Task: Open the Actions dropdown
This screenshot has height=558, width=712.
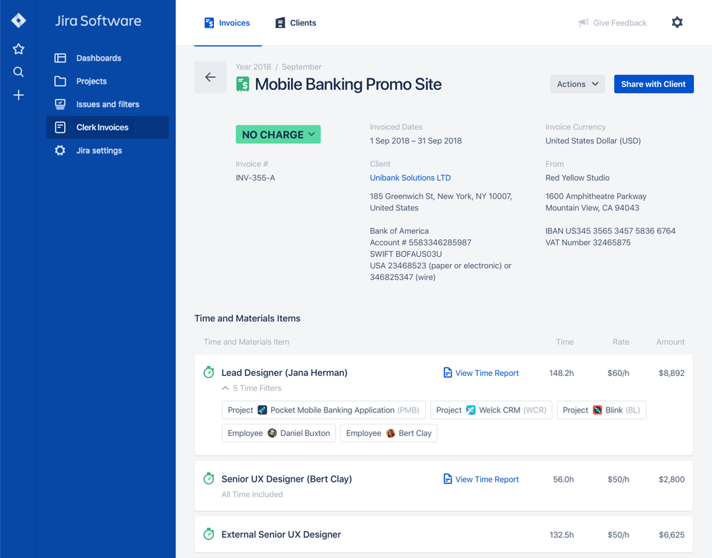Action: click(x=577, y=84)
